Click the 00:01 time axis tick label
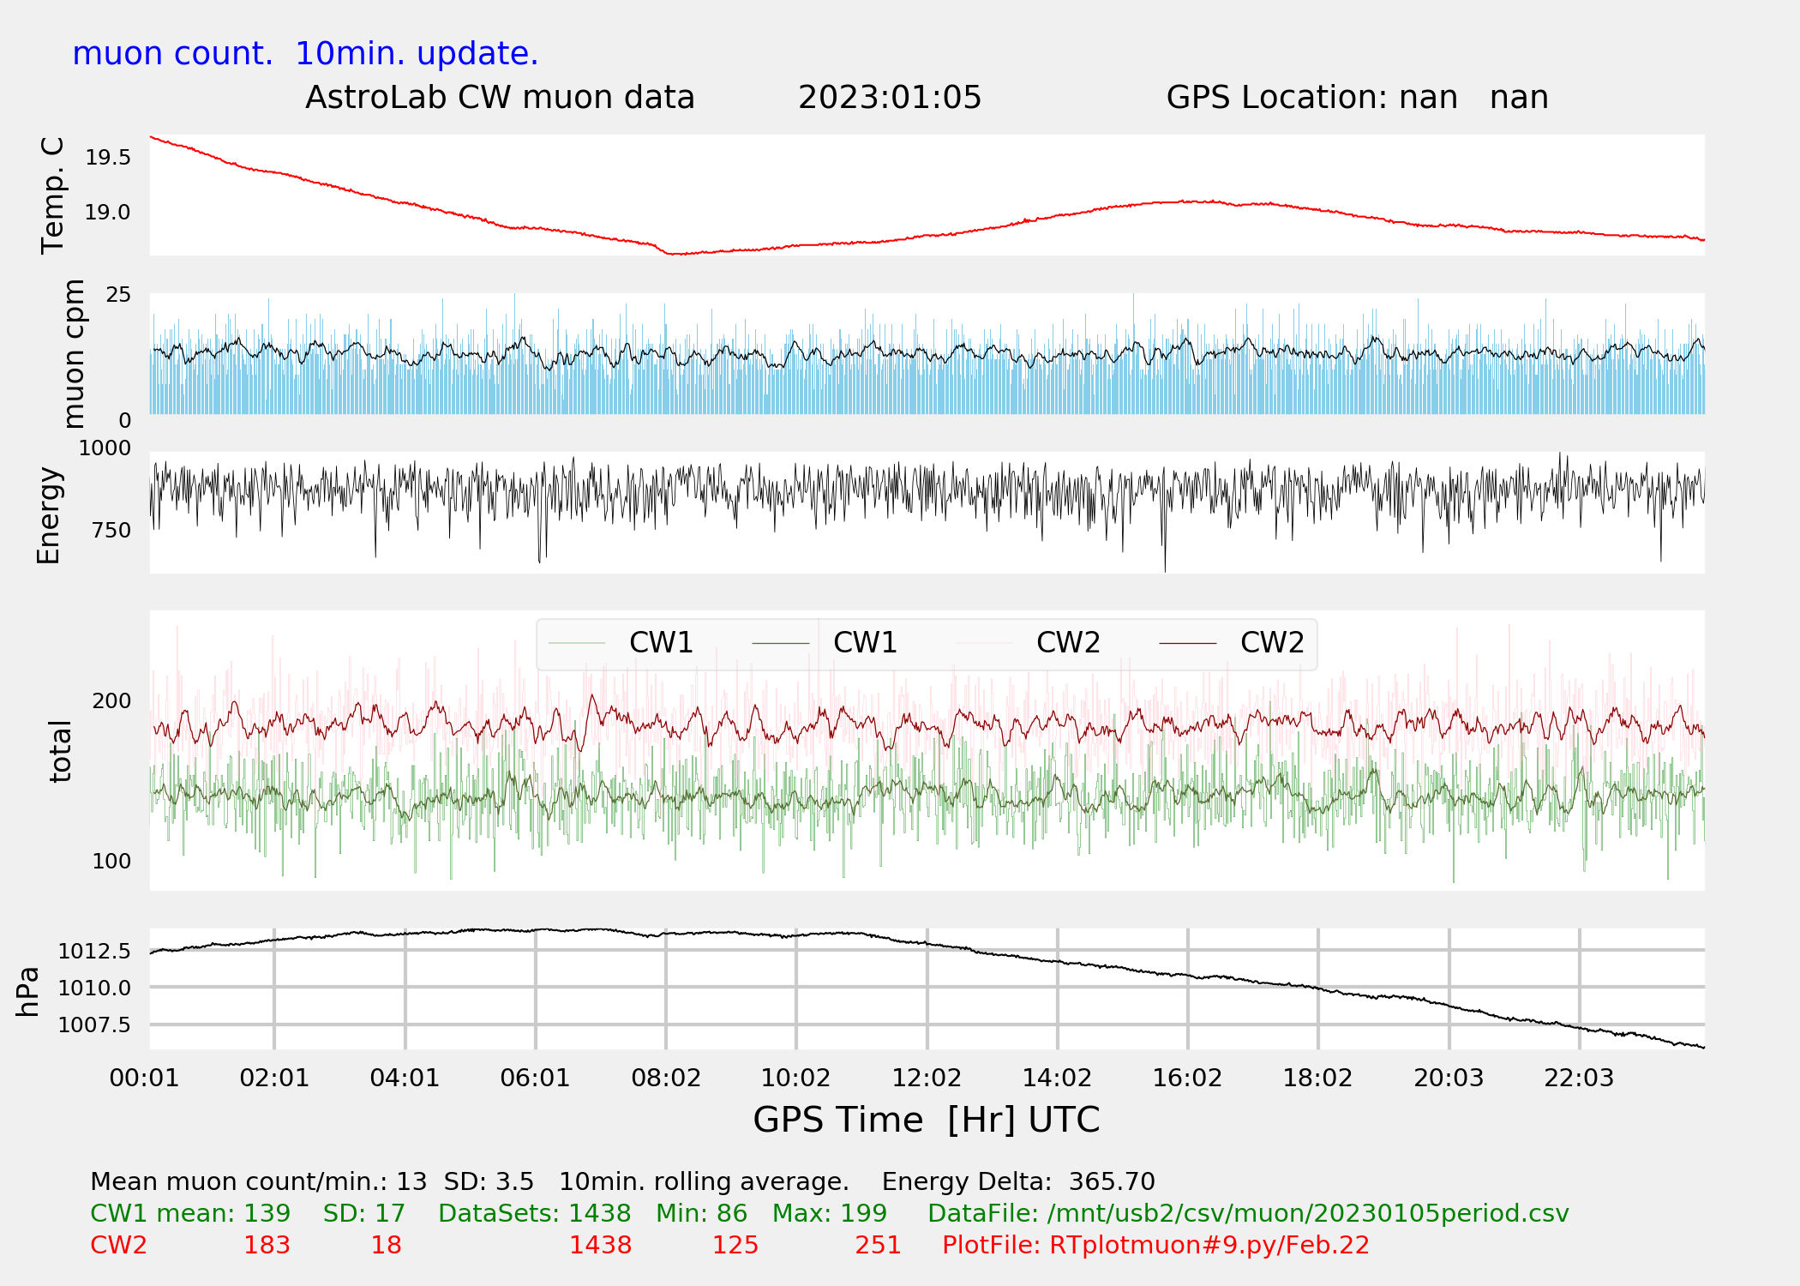 [x=144, y=1078]
